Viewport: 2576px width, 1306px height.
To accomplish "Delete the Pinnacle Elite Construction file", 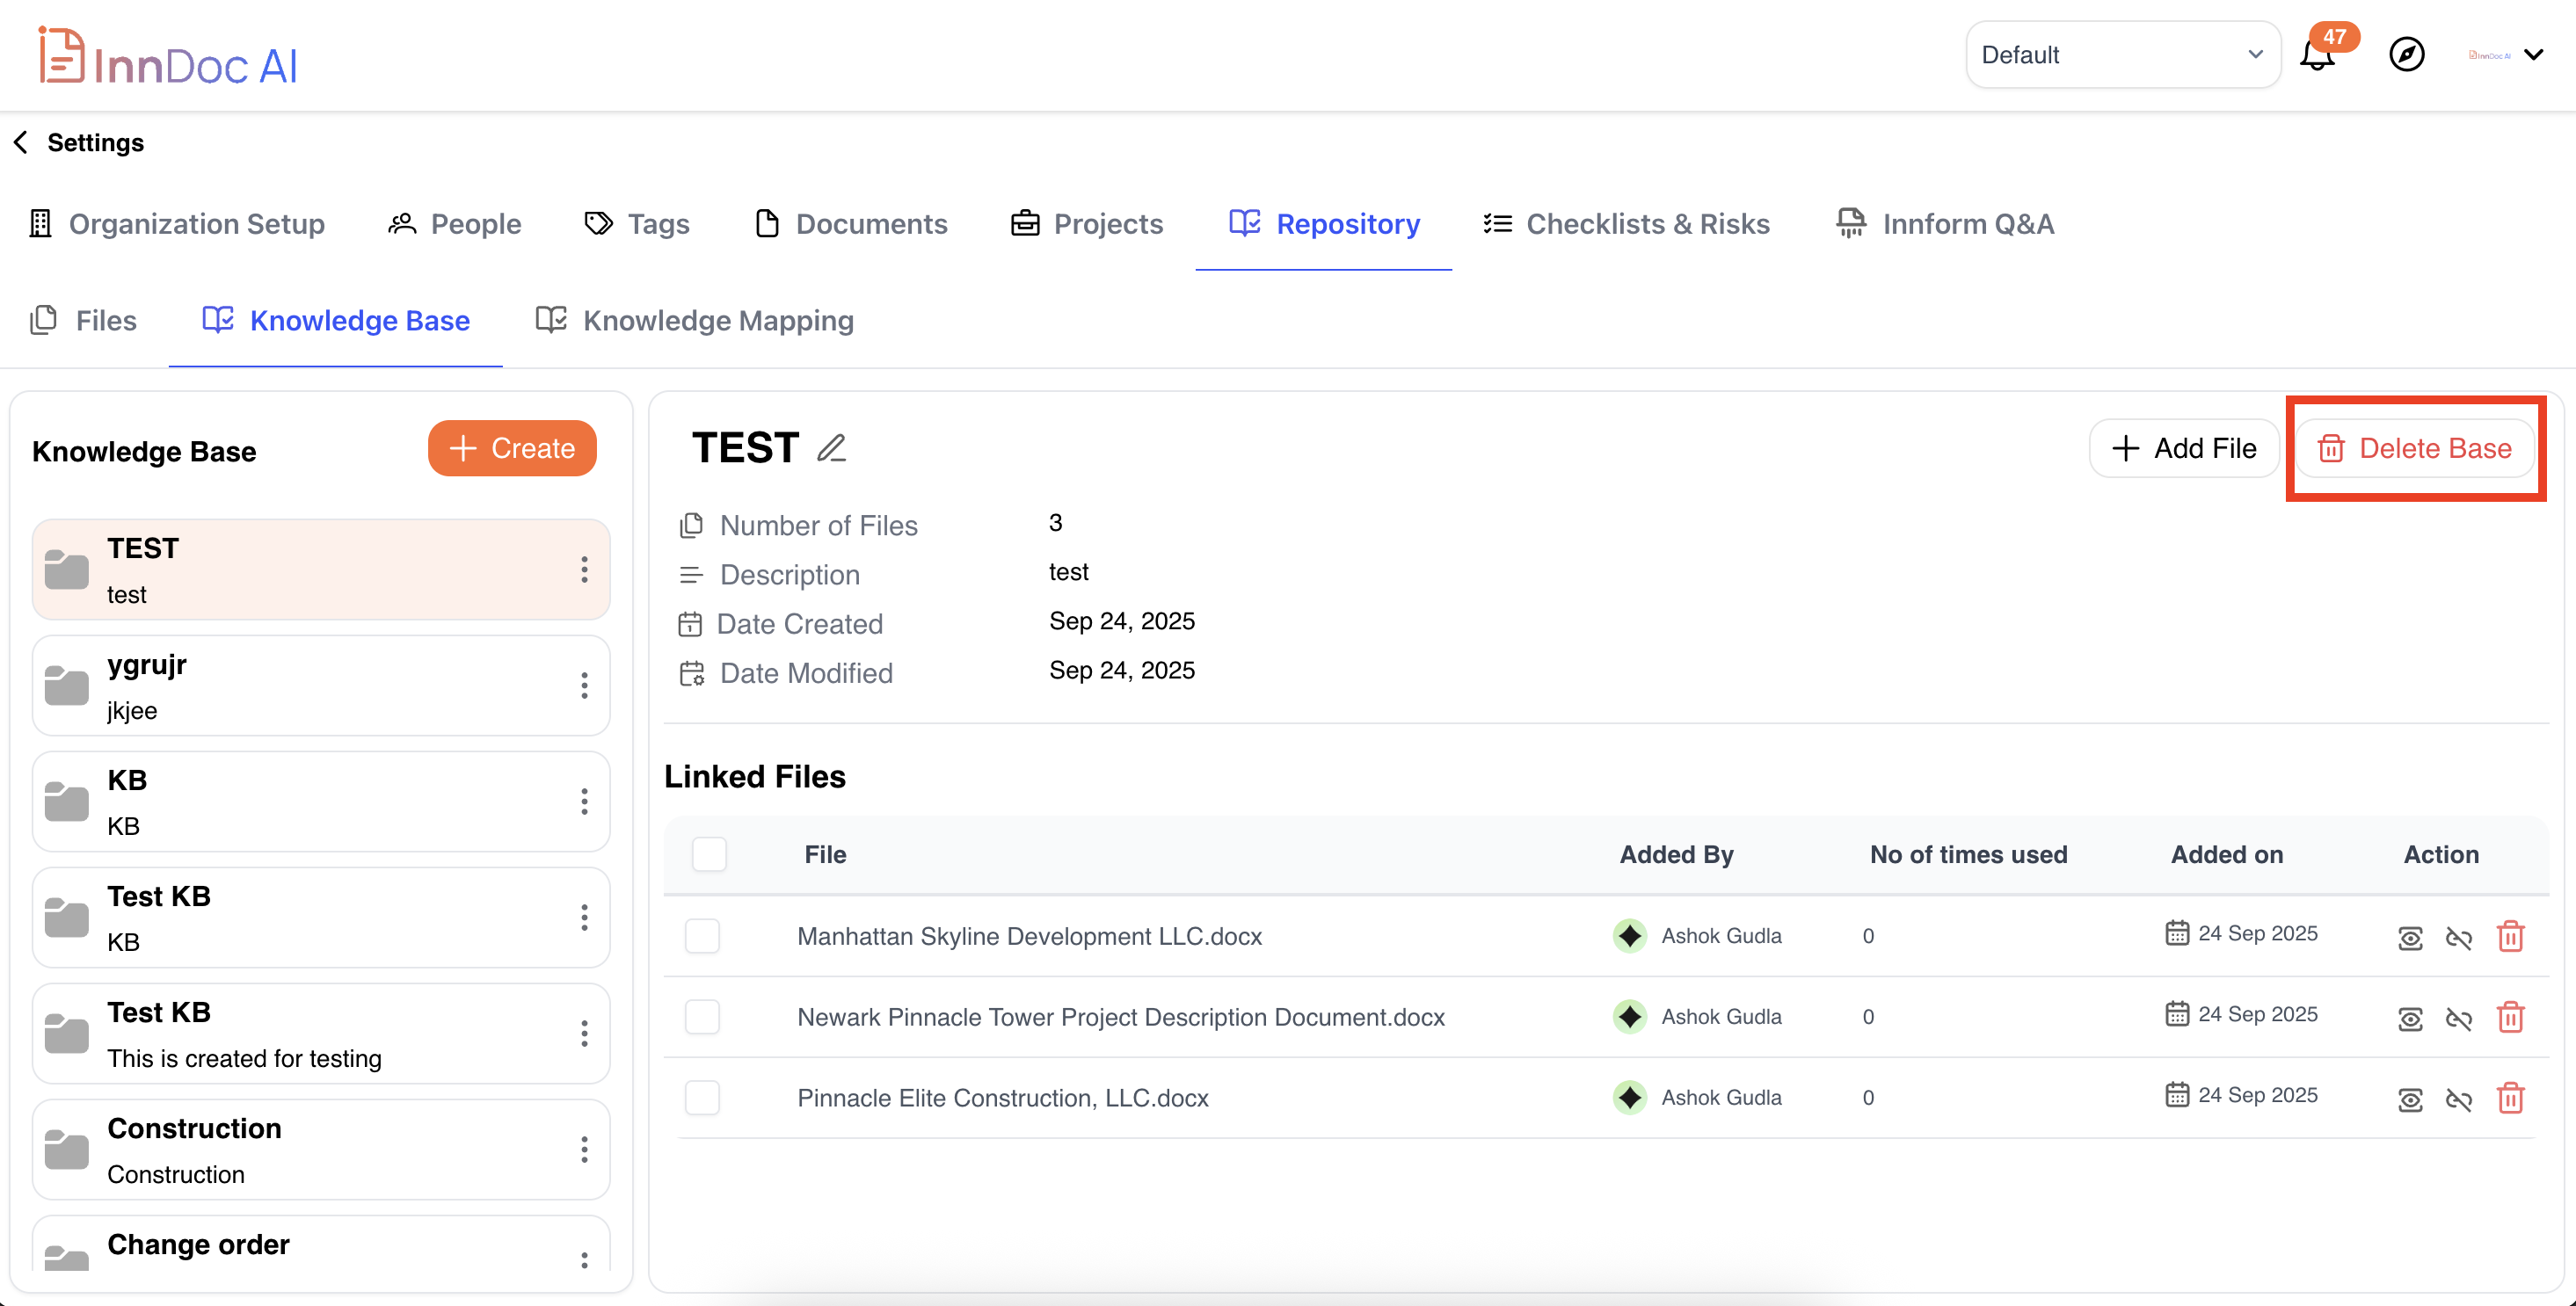I will 2510,1098.
